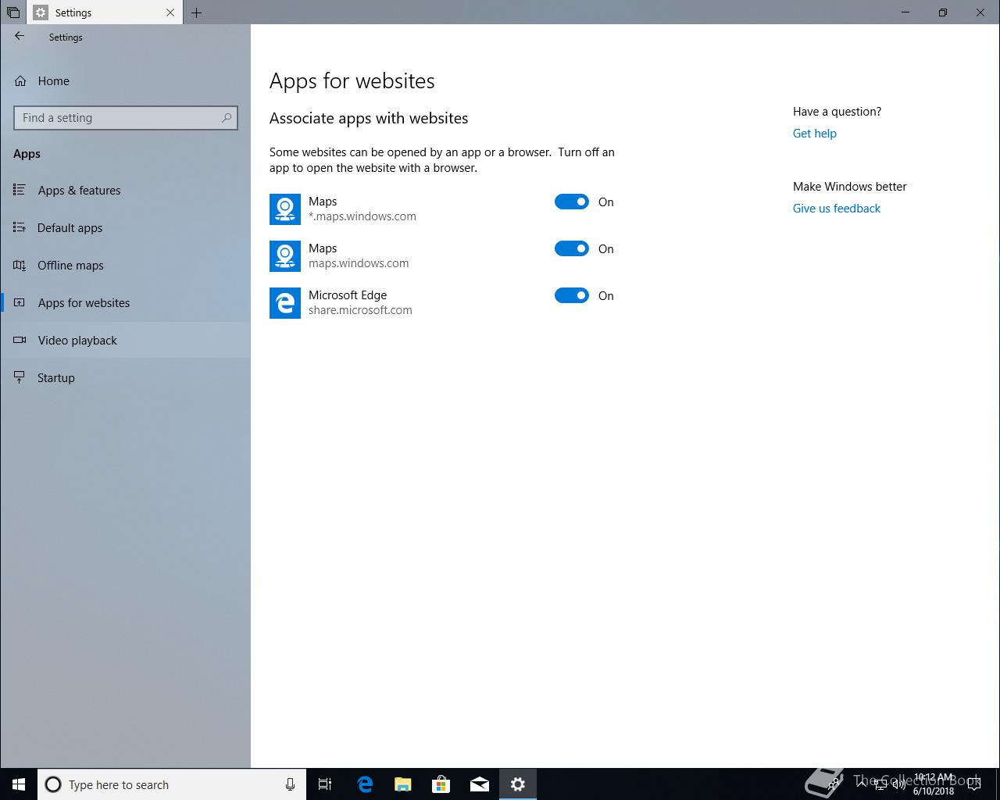Disable Microsoft Edge share.microsoft.com toggle
The width and height of the screenshot is (1000, 800).
click(572, 295)
